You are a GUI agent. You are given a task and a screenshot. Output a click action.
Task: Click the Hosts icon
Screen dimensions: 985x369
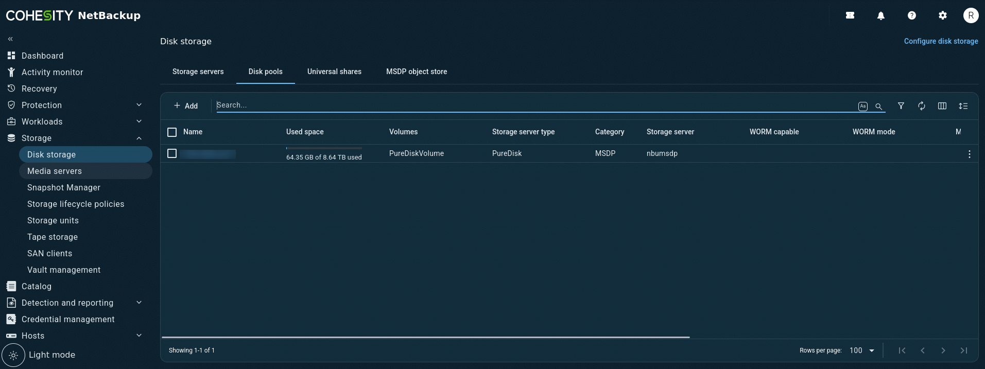click(x=11, y=336)
